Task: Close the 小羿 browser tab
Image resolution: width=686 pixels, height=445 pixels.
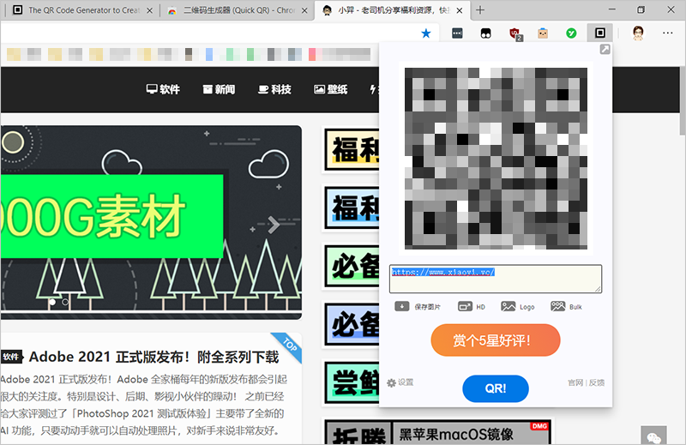Action: pos(460,10)
